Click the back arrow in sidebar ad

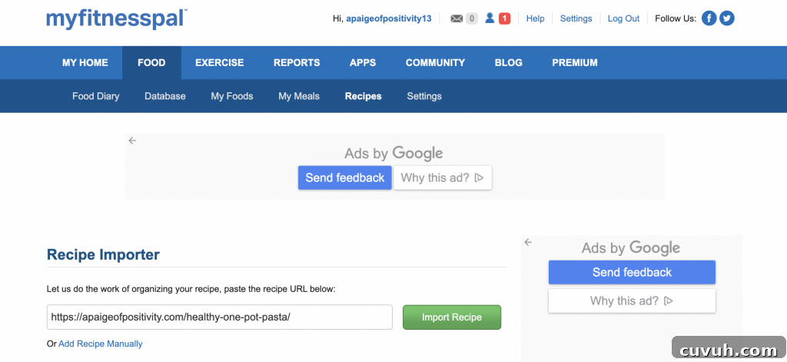527,243
